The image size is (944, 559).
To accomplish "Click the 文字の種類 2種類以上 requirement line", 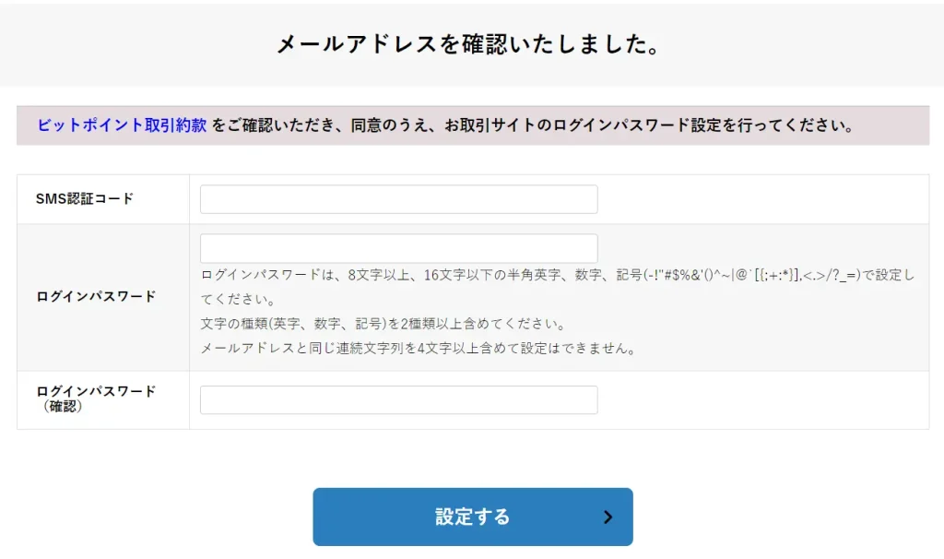I will [383, 324].
